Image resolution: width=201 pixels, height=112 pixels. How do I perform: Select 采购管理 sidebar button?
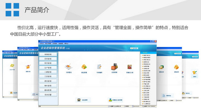point(48,59)
